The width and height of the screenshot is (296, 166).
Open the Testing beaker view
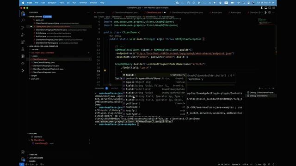click(x=23, y=49)
